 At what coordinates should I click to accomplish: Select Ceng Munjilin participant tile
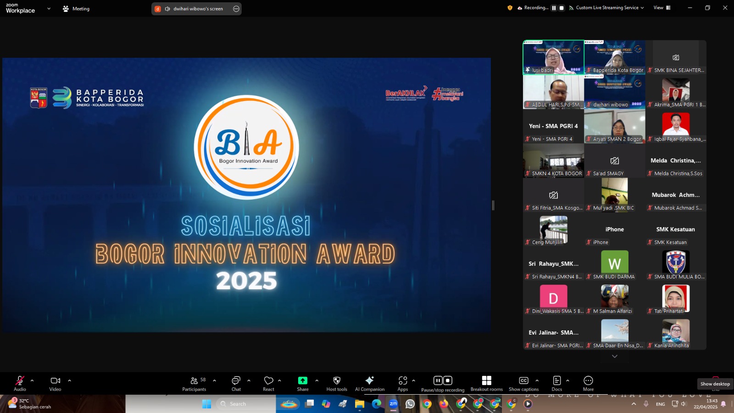pos(554,229)
